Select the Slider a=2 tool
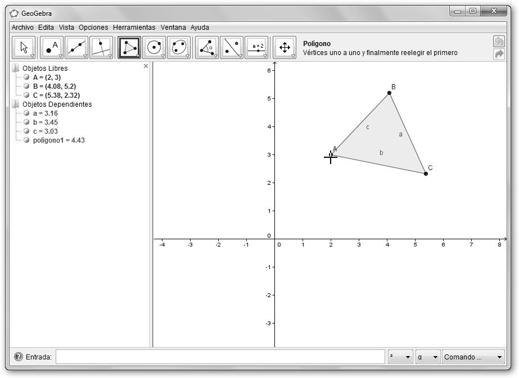 tap(256, 48)
